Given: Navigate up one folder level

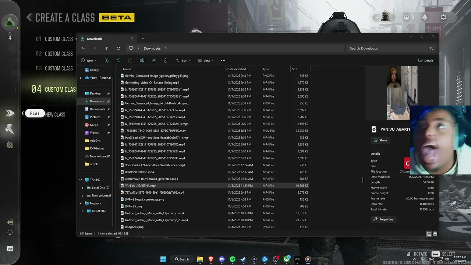Looking at the screenshot, I should (x=107, y=48).
